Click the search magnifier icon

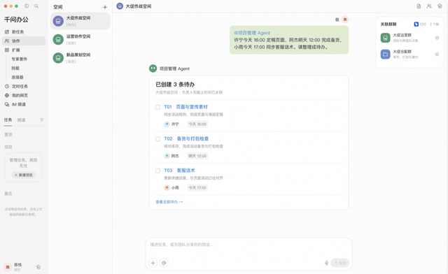click(x=36, y=6)
